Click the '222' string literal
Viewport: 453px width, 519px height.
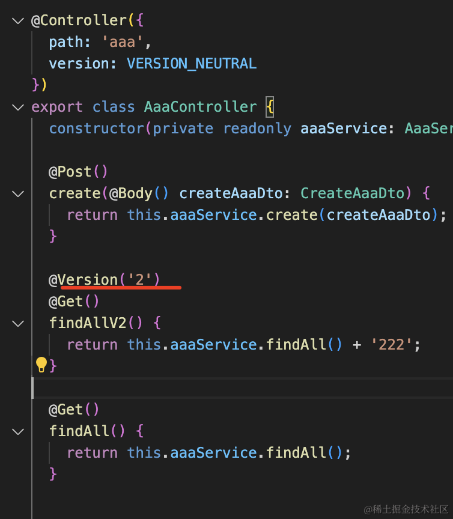coord(391,345)
